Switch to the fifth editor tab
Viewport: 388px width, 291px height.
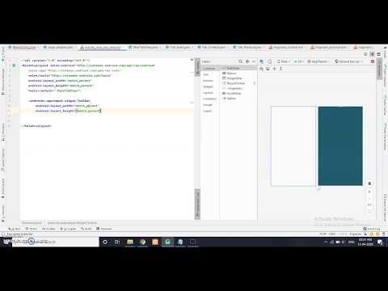pos(179,48)
